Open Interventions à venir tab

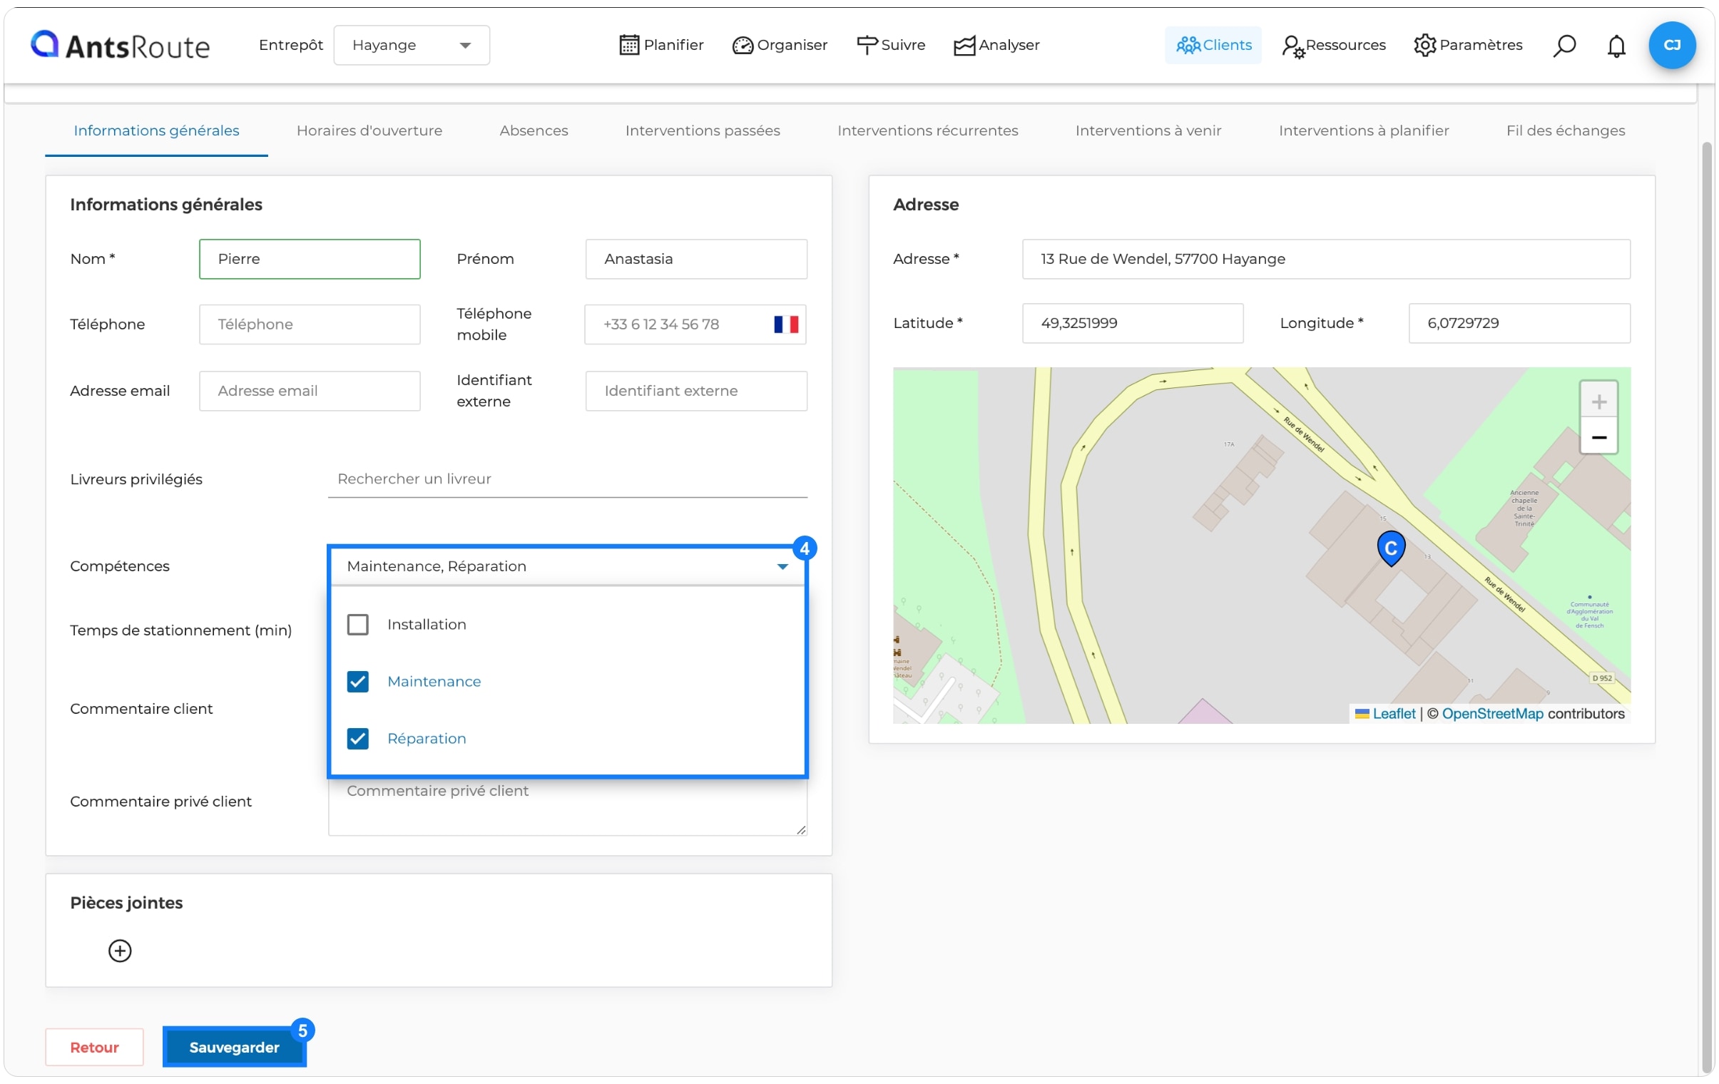coord(1148,131)
